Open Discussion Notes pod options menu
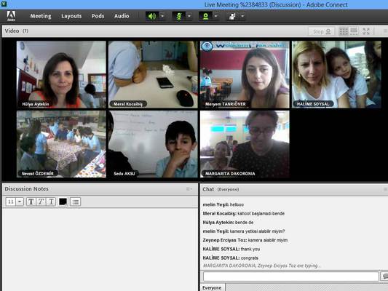This screenshot has width=388, height=291. pyautogui.click(x=189, y=189)
